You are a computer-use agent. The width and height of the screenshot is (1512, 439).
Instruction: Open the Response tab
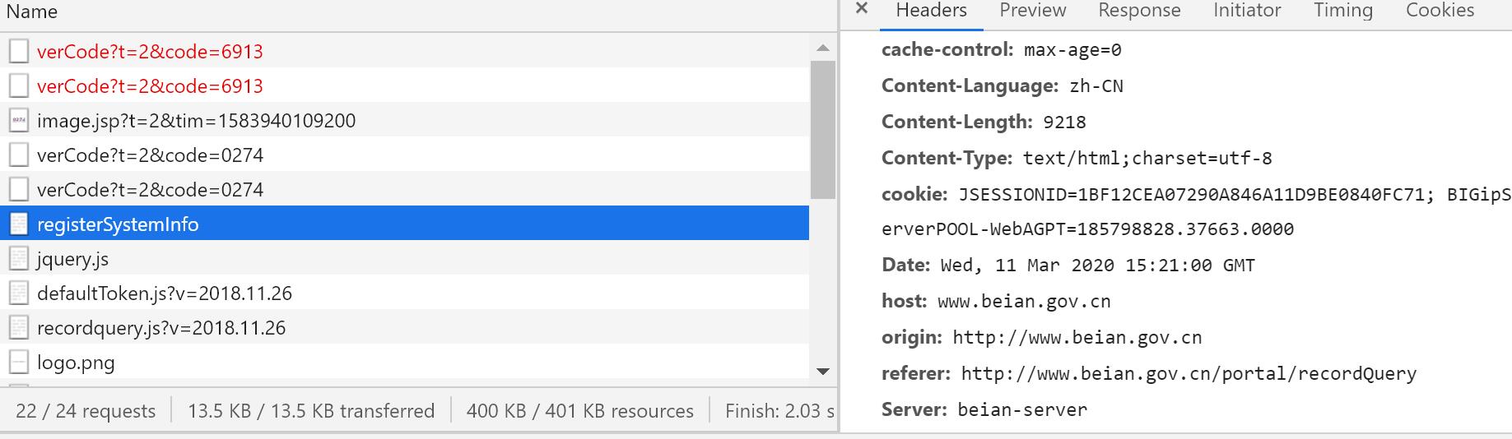1139,11
